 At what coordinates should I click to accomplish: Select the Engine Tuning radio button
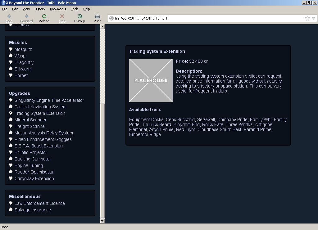point(11,165)
